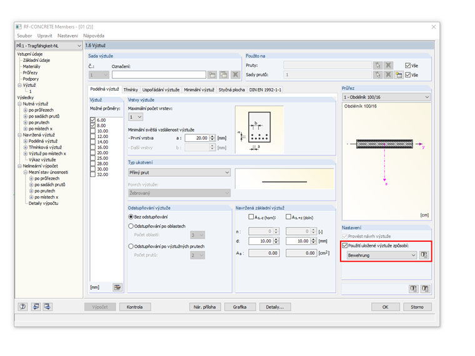
Task: Open the Upravit menu
Action: pyautogui.click(x=44, y=36)
